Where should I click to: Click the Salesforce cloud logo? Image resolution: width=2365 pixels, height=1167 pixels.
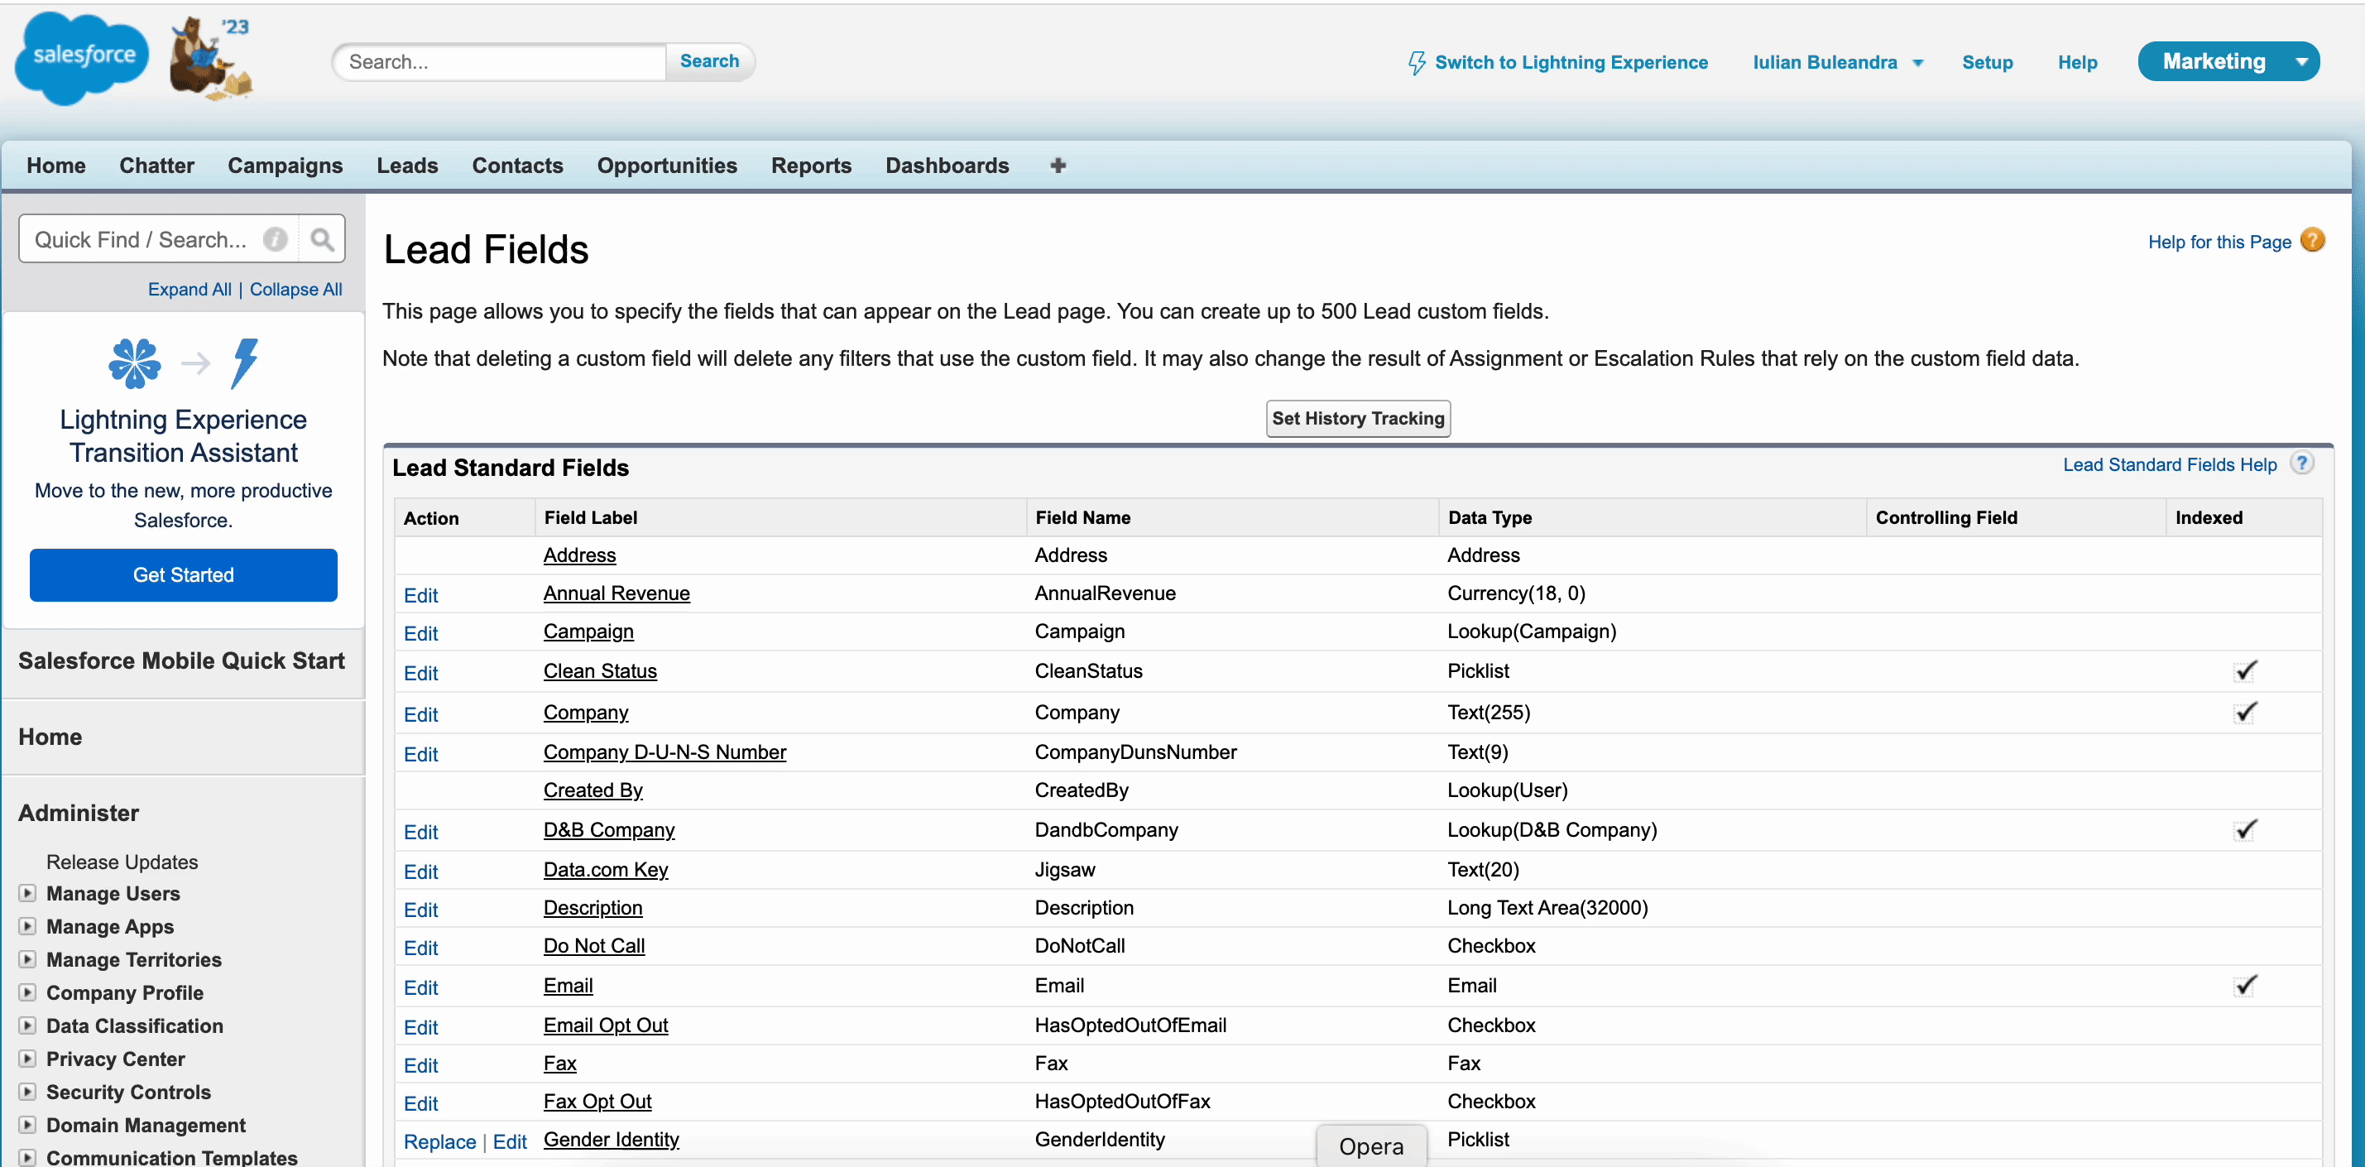(82, 58)
